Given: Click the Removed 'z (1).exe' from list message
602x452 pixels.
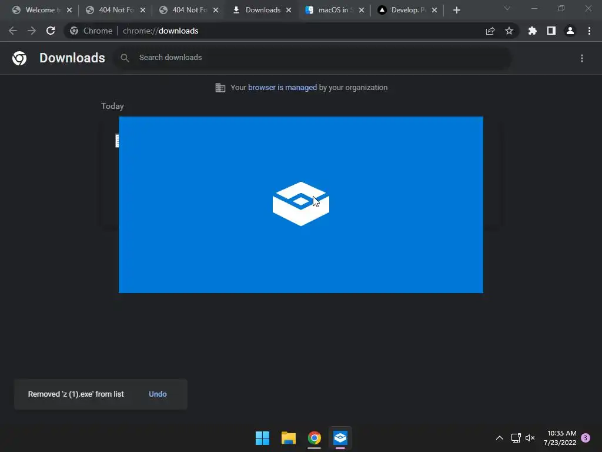Looking at the screenshot, I should 76,394.
